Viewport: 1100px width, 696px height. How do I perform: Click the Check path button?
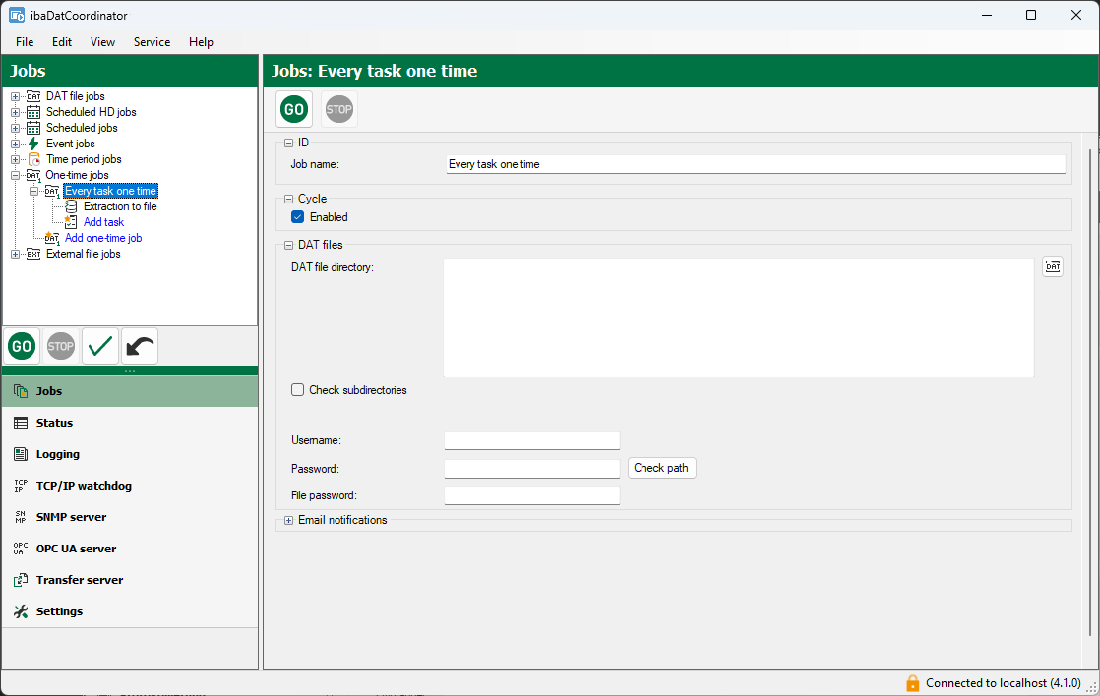click(x=661, y=468)
